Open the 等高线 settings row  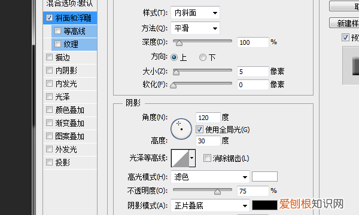[x=74, y=31]
